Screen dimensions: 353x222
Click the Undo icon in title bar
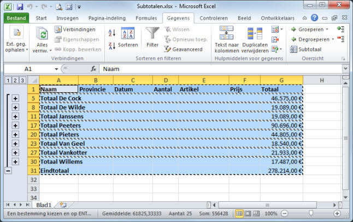click(30, 7)
